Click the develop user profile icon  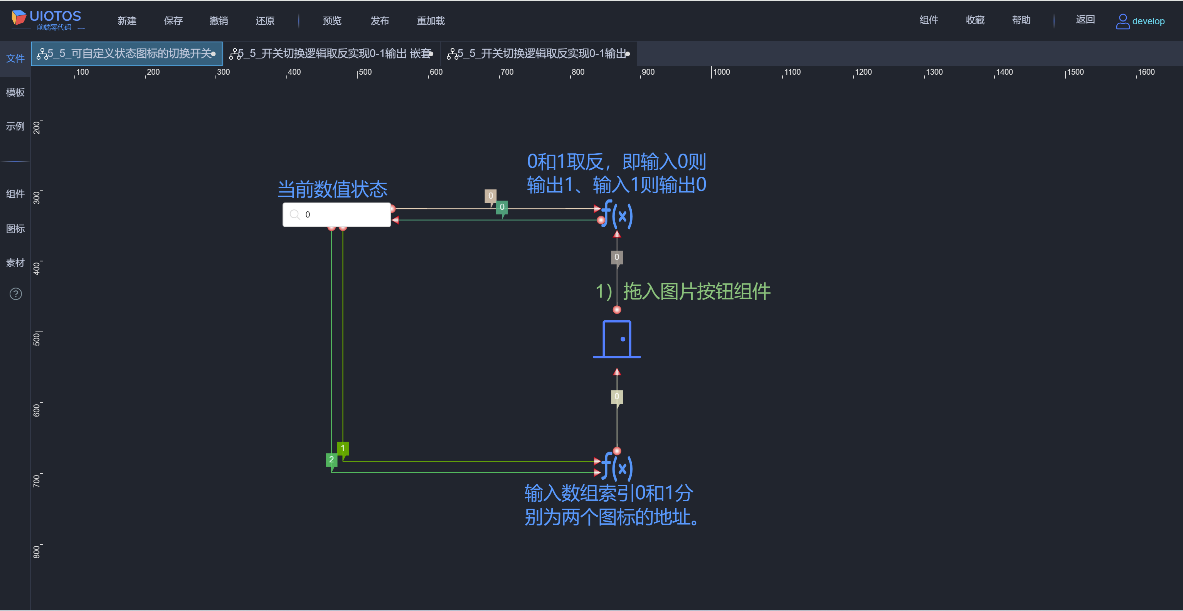pos(1122,21)
